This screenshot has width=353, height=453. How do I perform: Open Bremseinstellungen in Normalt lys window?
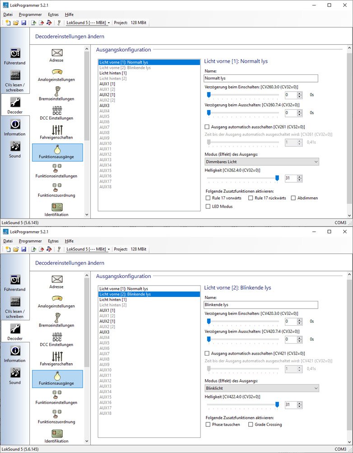(x=56, y=94)
